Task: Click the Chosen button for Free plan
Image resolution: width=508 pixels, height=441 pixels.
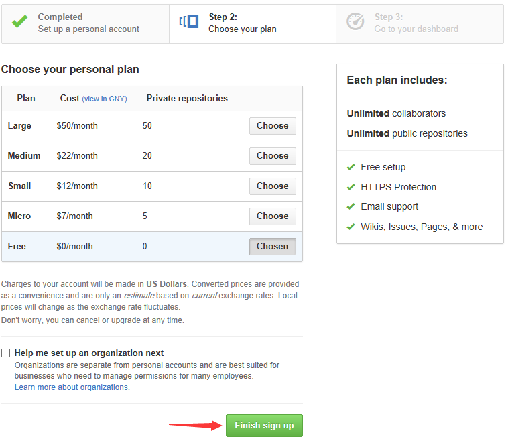Action: 273,246
